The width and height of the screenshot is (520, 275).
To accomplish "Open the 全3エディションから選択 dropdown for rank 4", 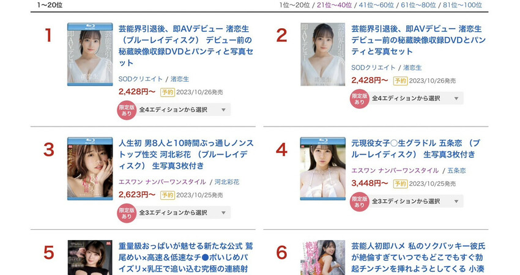I will pyautogui.click(x=416, y=201).
